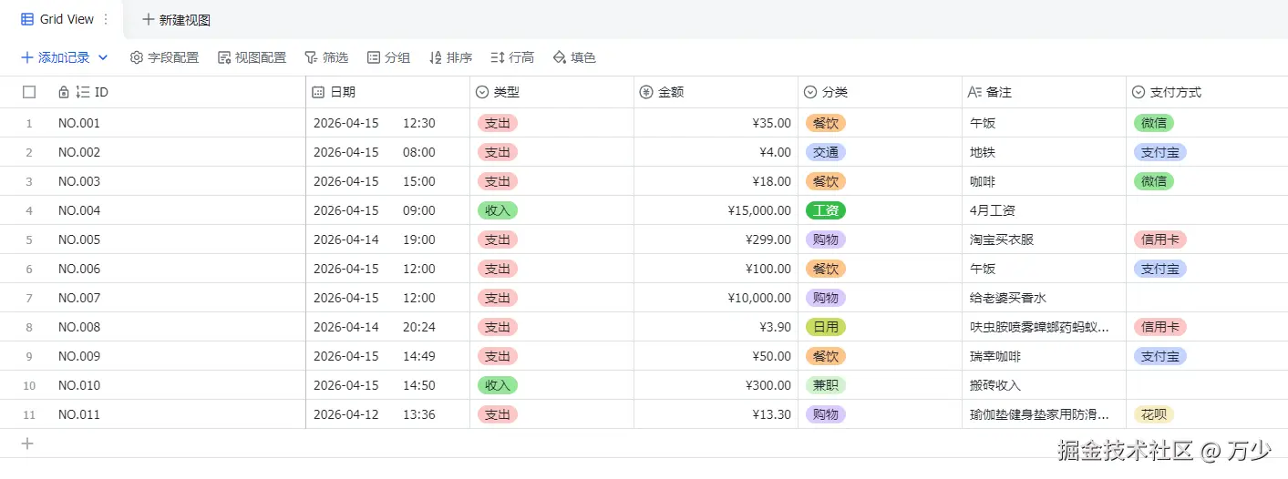Screen dimensions: 1288x479
Task: Open 视图配置 view settings icon
Action: click(x=224, y=57)
